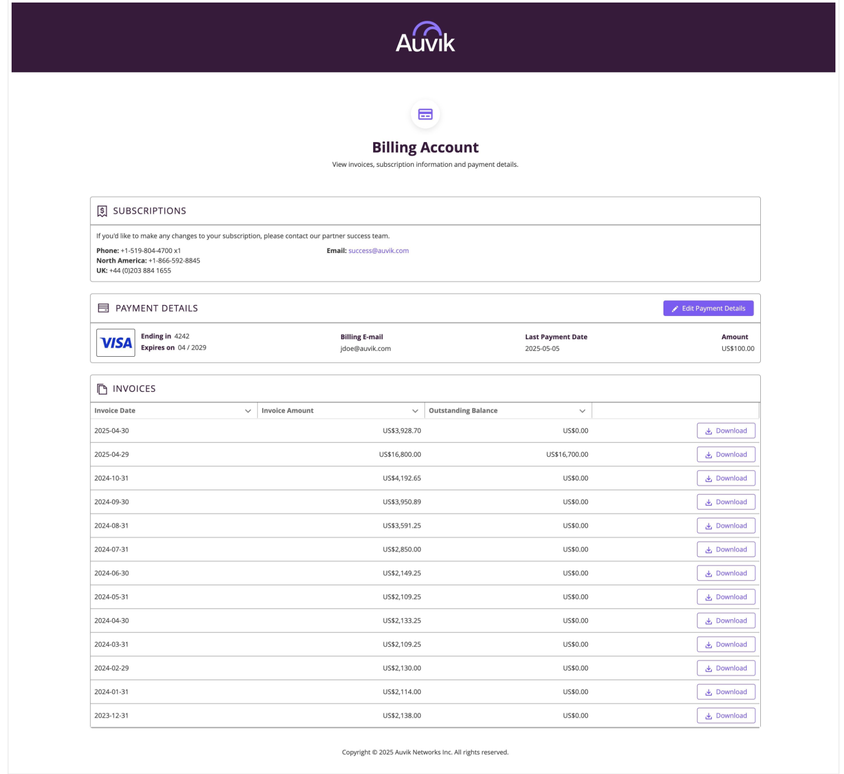
Task: Click the jdoe@auvik.com billing email
Action: [x=366, y=348]
